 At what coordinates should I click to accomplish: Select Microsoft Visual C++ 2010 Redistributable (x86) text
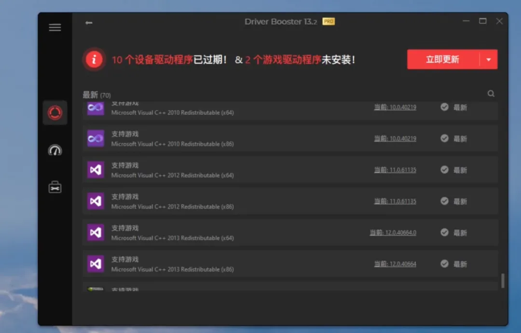click(x=172, y=144)
